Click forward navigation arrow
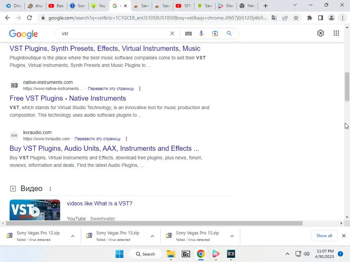 [18, 18]
